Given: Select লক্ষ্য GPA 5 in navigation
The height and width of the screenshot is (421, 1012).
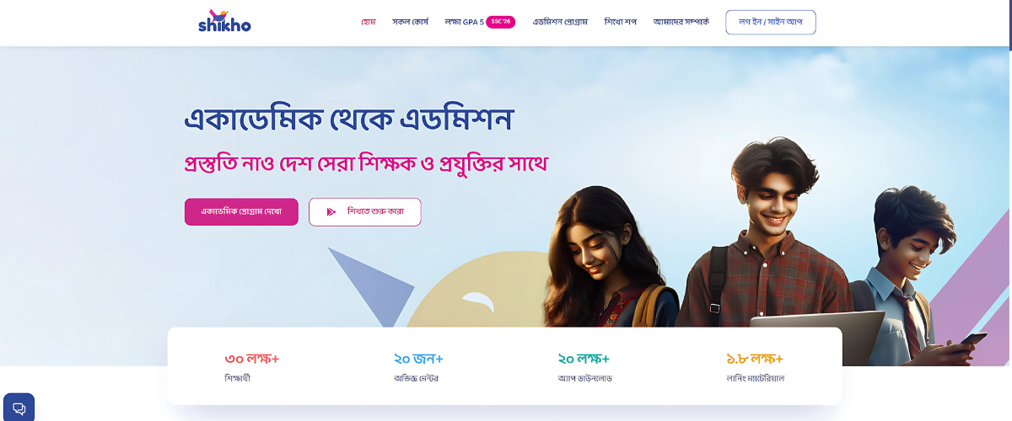Looking at the screenshot, I should (x=464, y=22).
